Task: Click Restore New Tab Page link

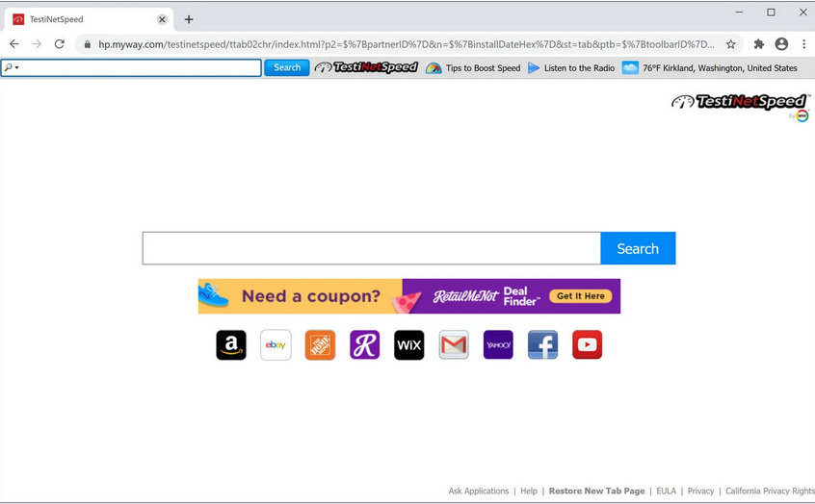Action: [596, 491]
